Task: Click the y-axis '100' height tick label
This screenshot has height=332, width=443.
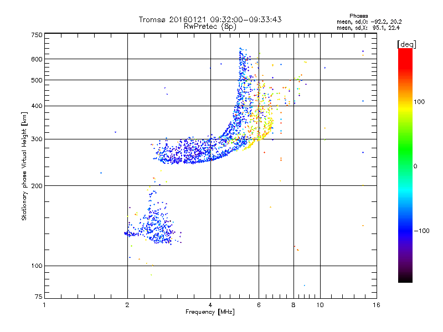Action: (x=37, y=266)
